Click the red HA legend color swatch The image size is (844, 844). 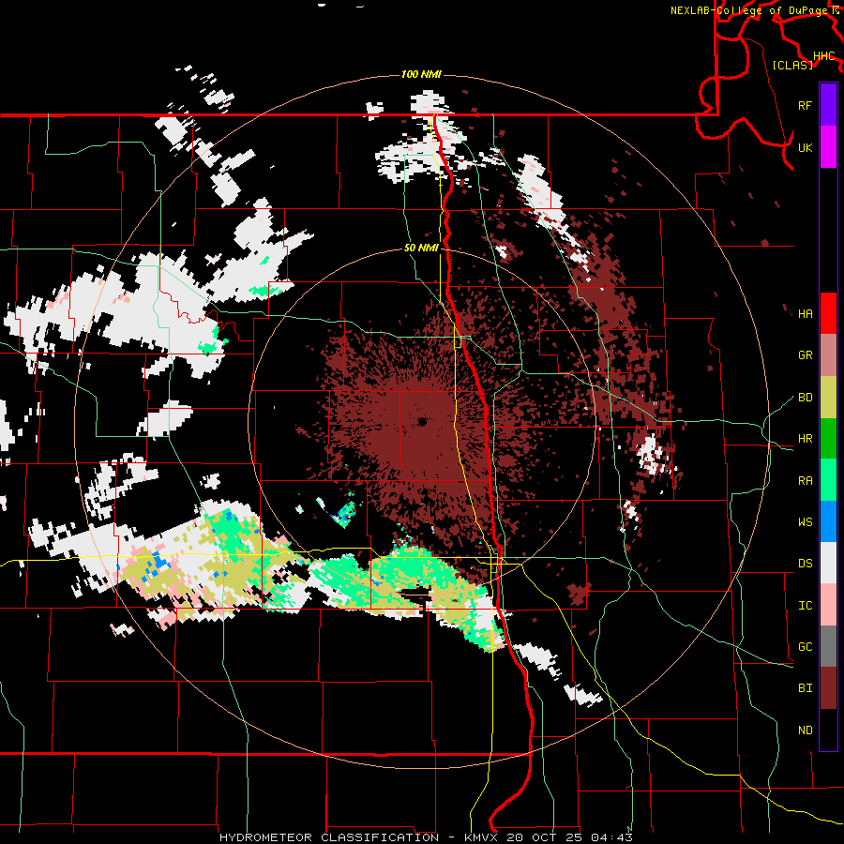point(828,313)
